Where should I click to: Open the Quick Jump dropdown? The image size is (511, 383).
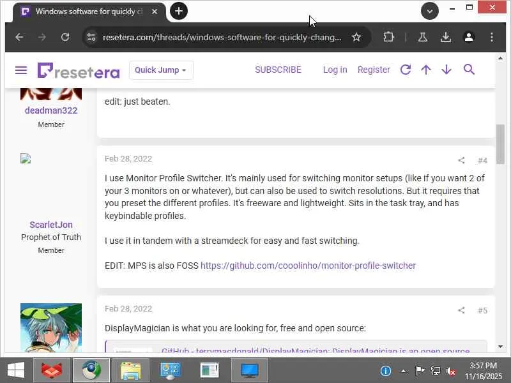point(161,70)
